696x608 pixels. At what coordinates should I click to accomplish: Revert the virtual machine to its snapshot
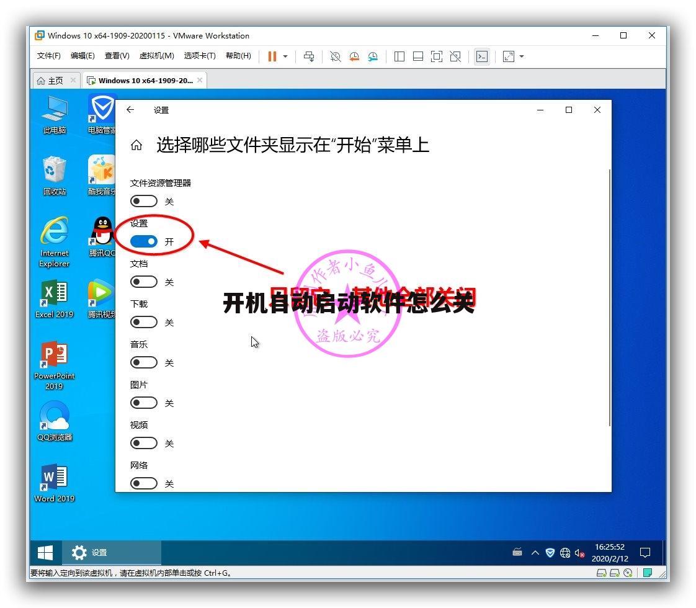pos(354,56)
